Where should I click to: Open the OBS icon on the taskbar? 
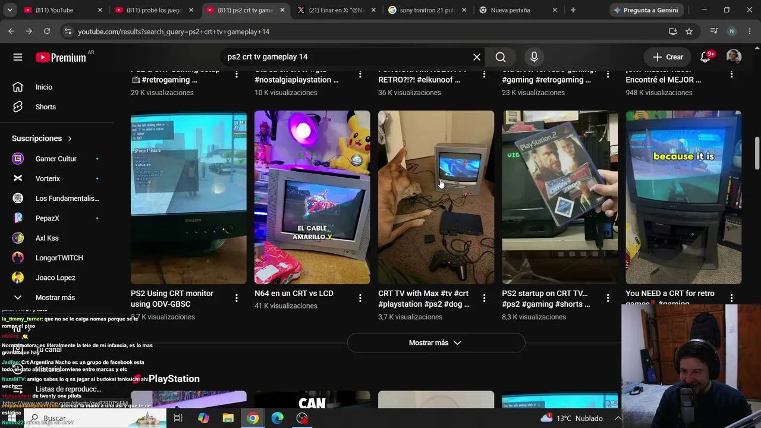[x=303, y=418]
